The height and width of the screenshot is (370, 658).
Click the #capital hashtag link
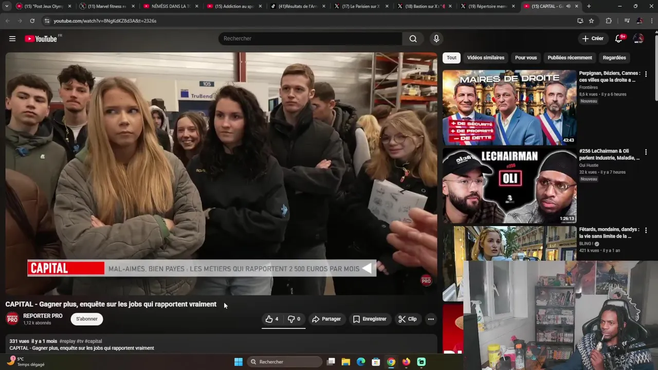coord(94,341)
